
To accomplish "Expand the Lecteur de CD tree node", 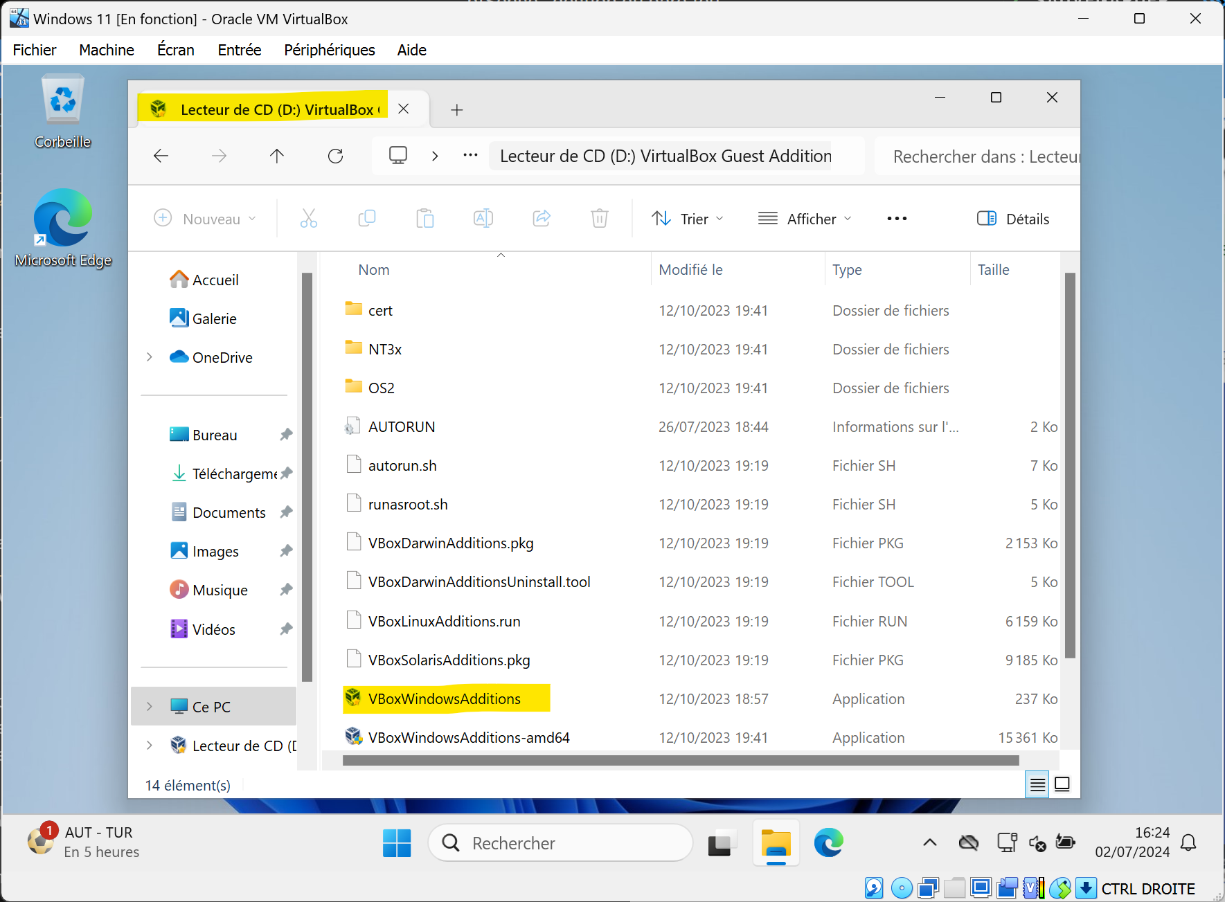I will click(x=150, y=745).
